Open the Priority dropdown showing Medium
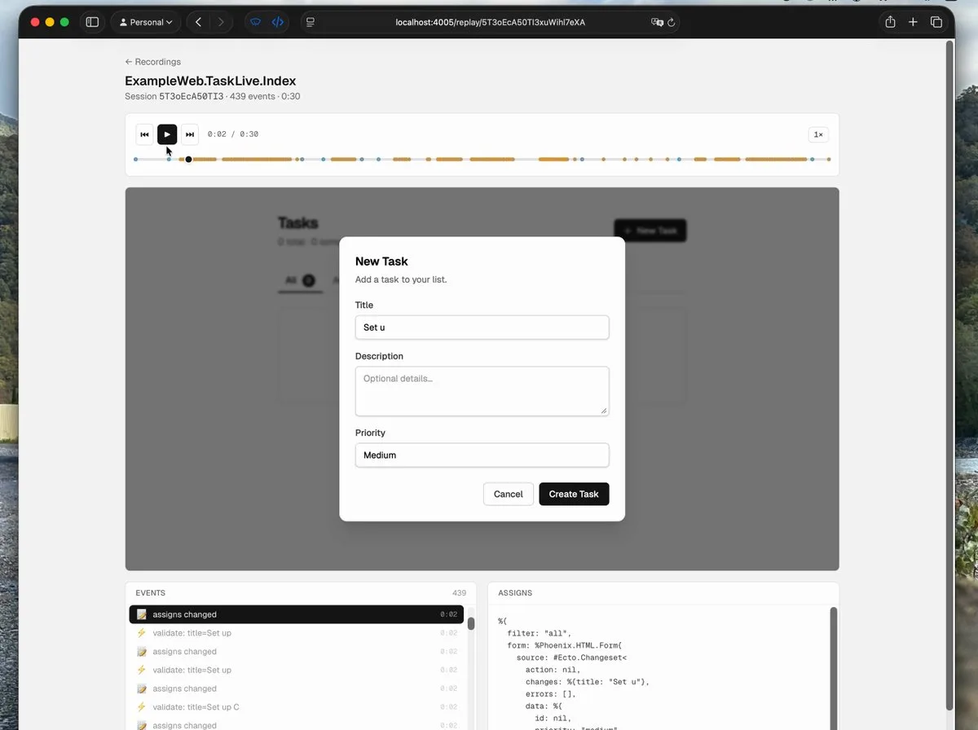Image resolution: width=978 pixels, height=730 pixels. point(482,455)
